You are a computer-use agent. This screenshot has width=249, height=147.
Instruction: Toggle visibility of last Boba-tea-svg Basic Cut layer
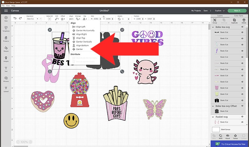coord(242,100)
